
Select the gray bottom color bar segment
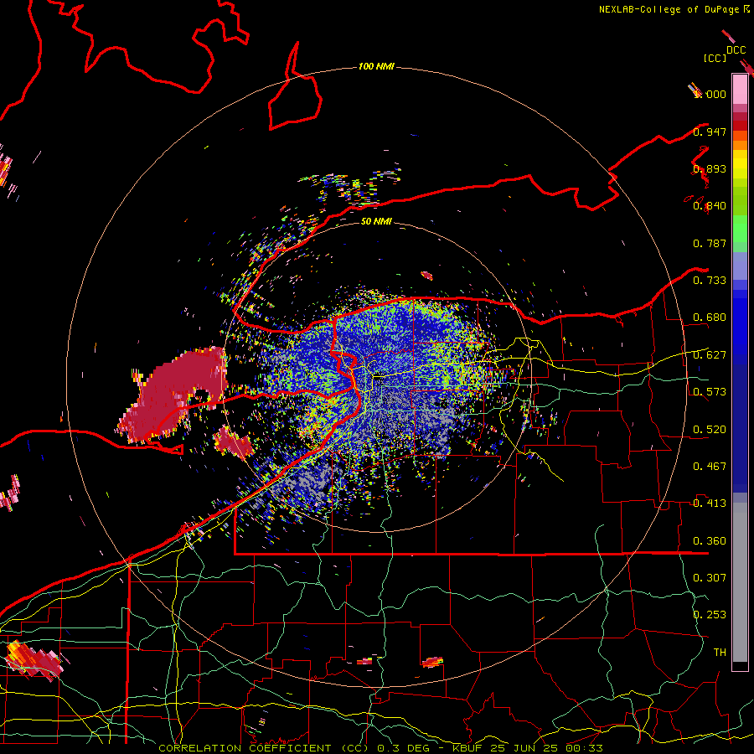click(740, 582)
